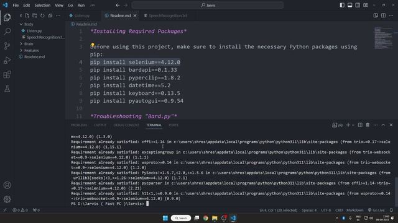Open Explorer more actions ellipsis

(58, 15)
